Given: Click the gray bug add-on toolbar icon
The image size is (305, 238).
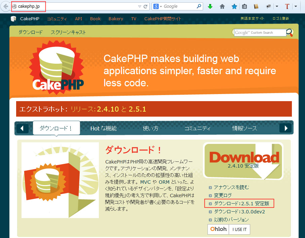Looking at the screenshot, I should (x=268, y=6).
